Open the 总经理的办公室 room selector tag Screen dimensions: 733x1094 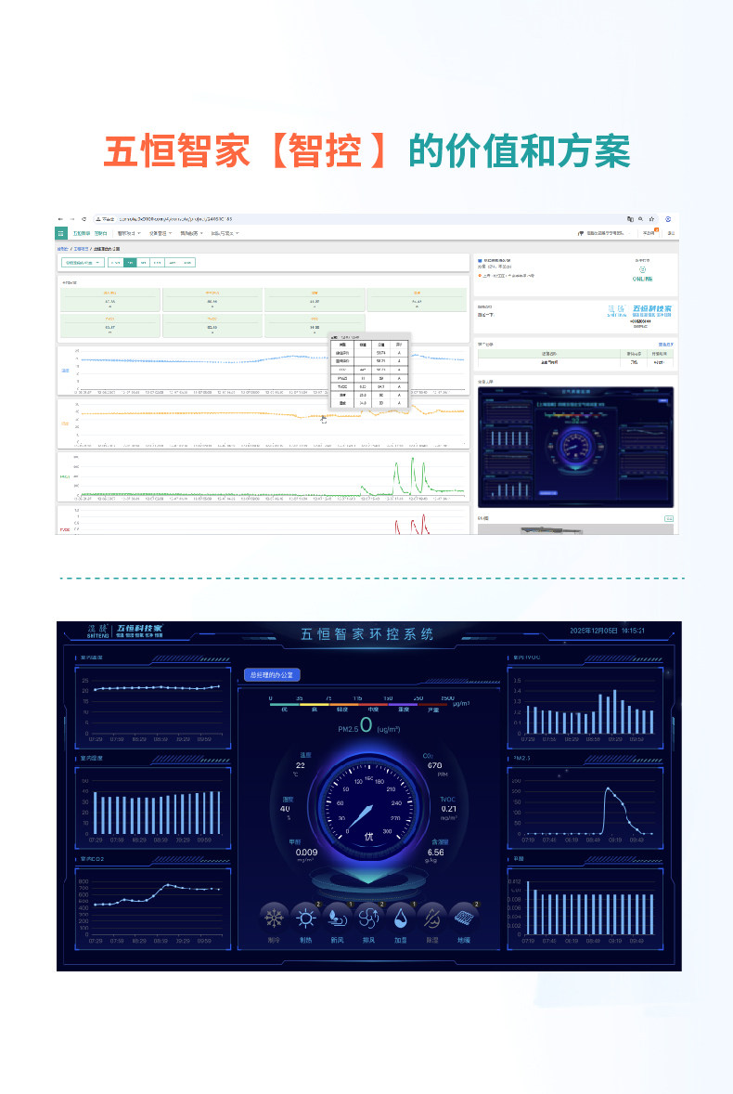(x=272, y=674)
